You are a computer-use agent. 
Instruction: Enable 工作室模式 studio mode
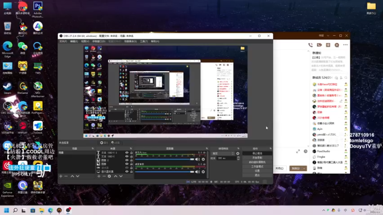tap(257, 166)
